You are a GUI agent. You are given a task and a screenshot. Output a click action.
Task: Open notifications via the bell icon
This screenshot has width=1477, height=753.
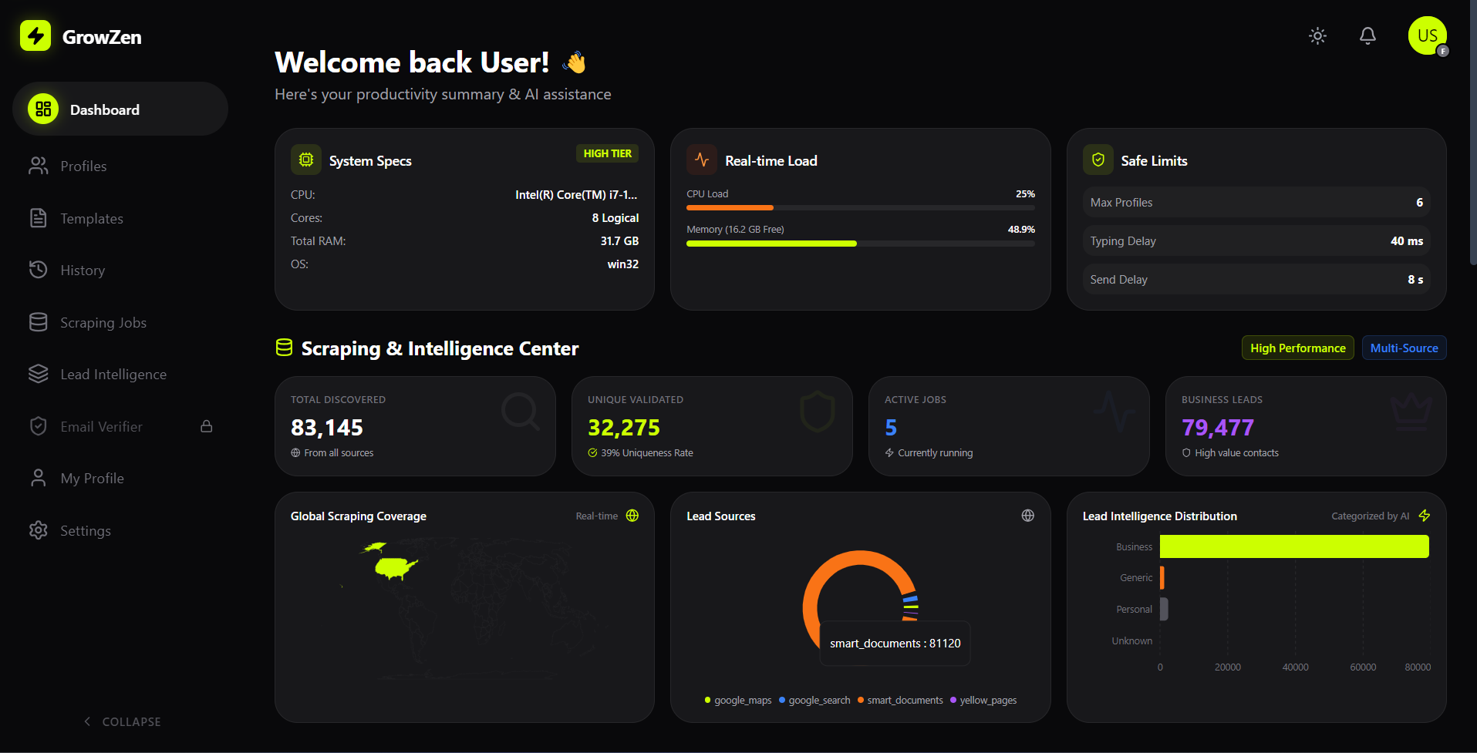(x=1367, y=35)
